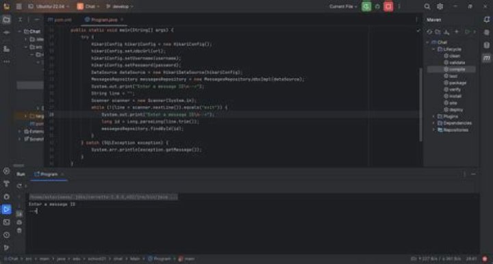This screenshot has height=264, width=493.
Task: Switch to the pom.xml editor tab
Action: pyautogui.click(x=60, y=20)
